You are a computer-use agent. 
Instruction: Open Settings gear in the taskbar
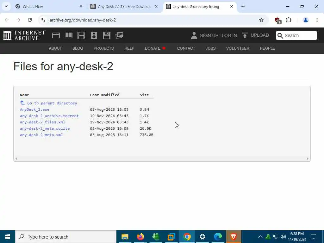coord(202,237)
